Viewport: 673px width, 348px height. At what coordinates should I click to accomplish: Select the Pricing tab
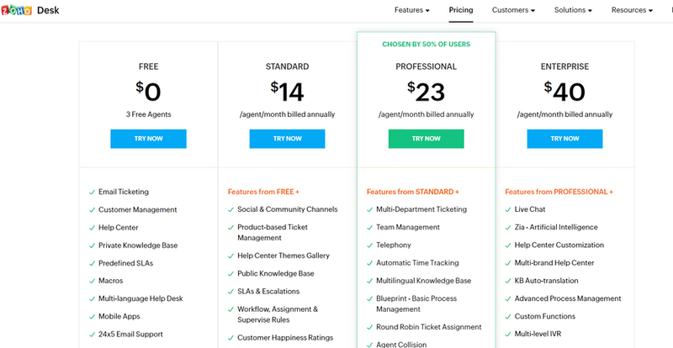pos(461,10)
